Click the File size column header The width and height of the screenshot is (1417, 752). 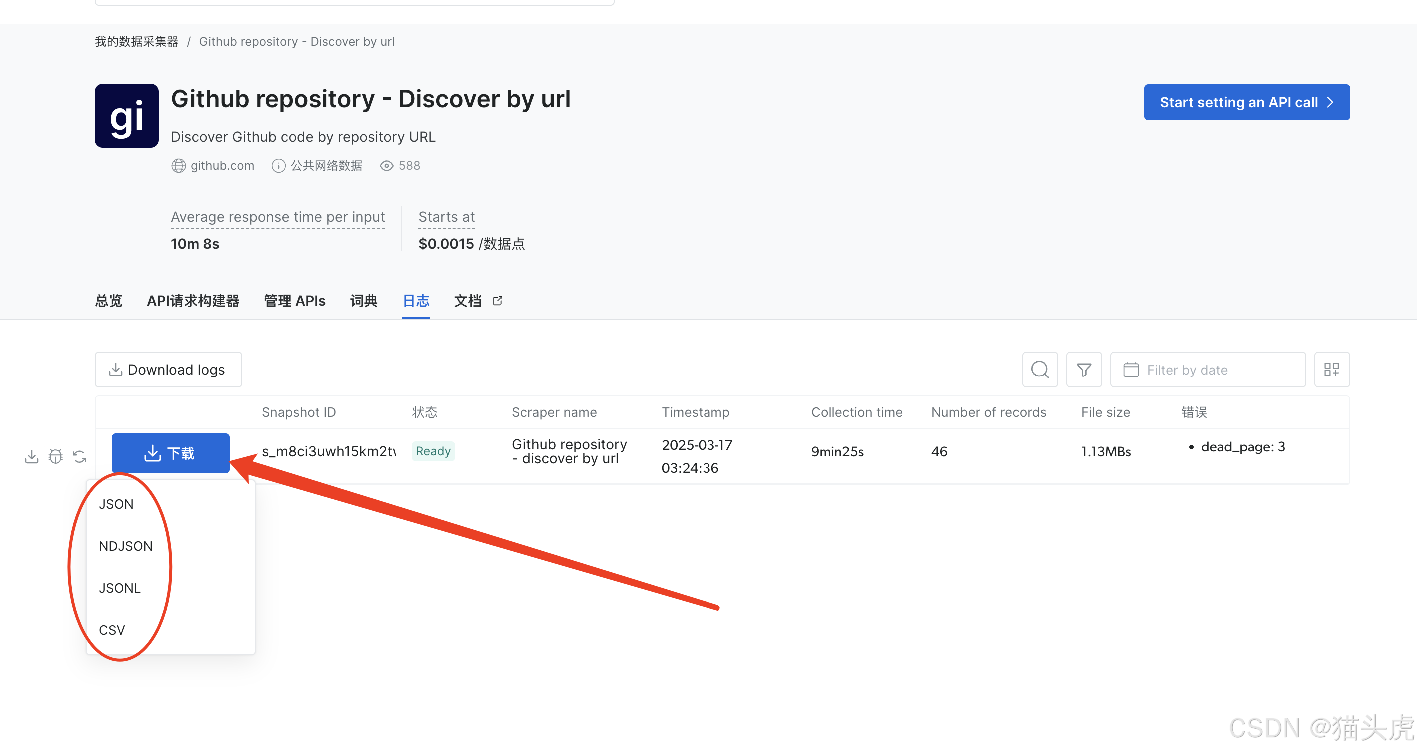click(1105, 412)
